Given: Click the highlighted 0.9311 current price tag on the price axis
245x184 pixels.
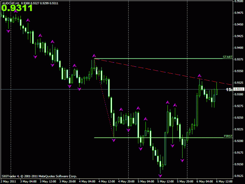Looking at the screenshot, I should point(239,89).
